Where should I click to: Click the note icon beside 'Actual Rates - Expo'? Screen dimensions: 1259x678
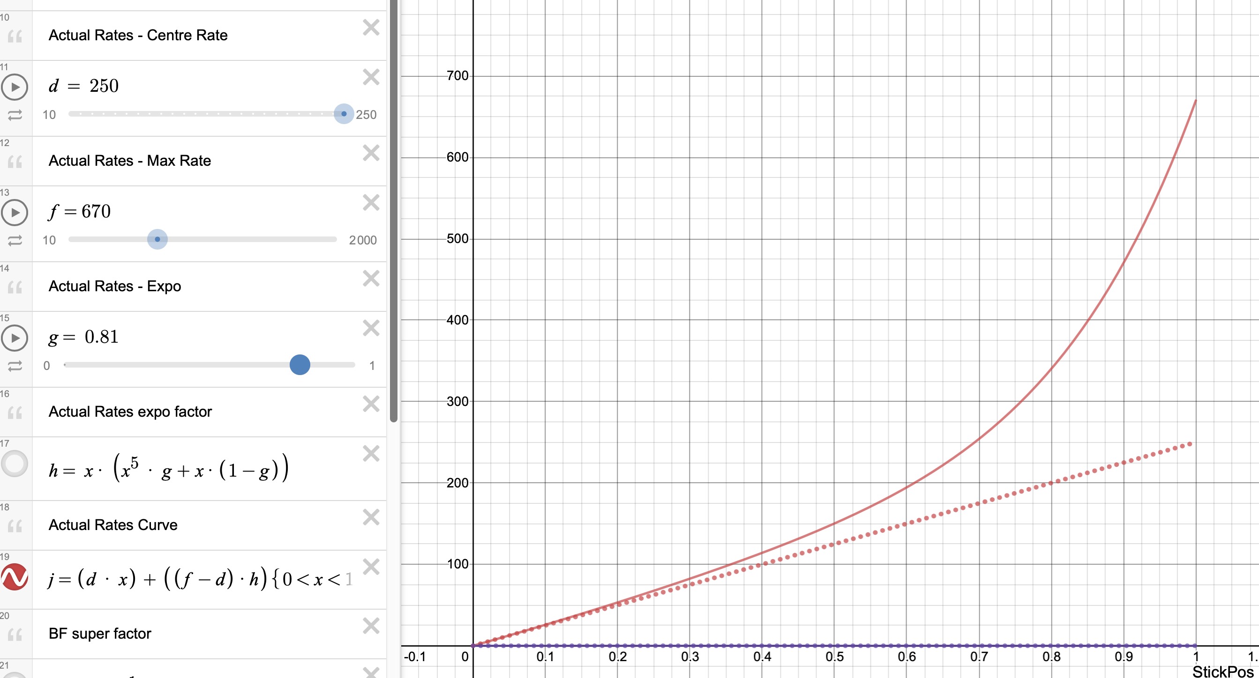15,287
